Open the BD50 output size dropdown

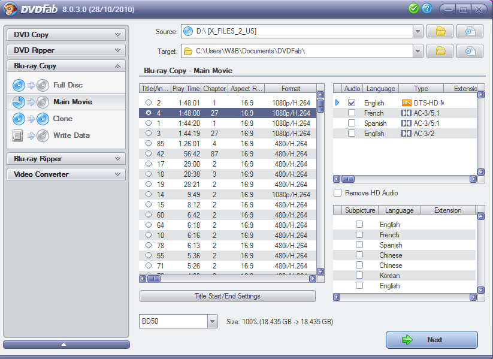point(212,322)
